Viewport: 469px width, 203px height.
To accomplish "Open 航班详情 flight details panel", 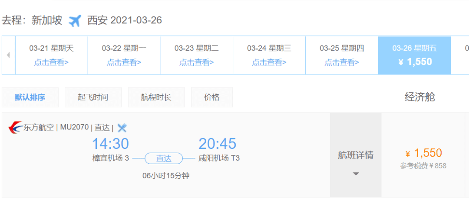I will [356, 155].
